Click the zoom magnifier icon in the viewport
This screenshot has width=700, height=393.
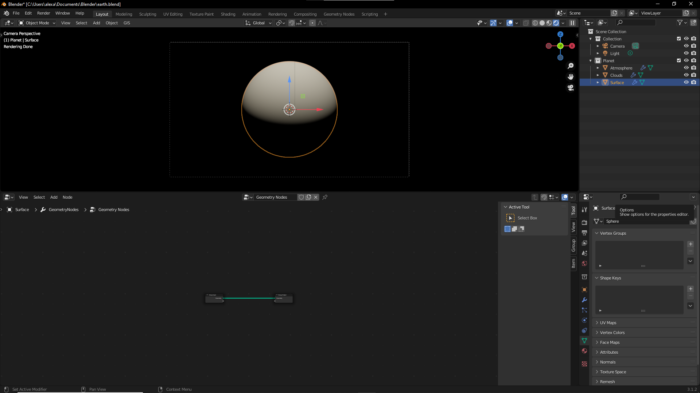[571, 66]
